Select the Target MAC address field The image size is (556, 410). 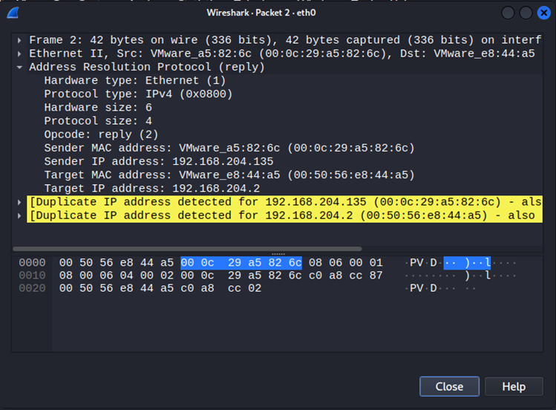click(229, 175)
